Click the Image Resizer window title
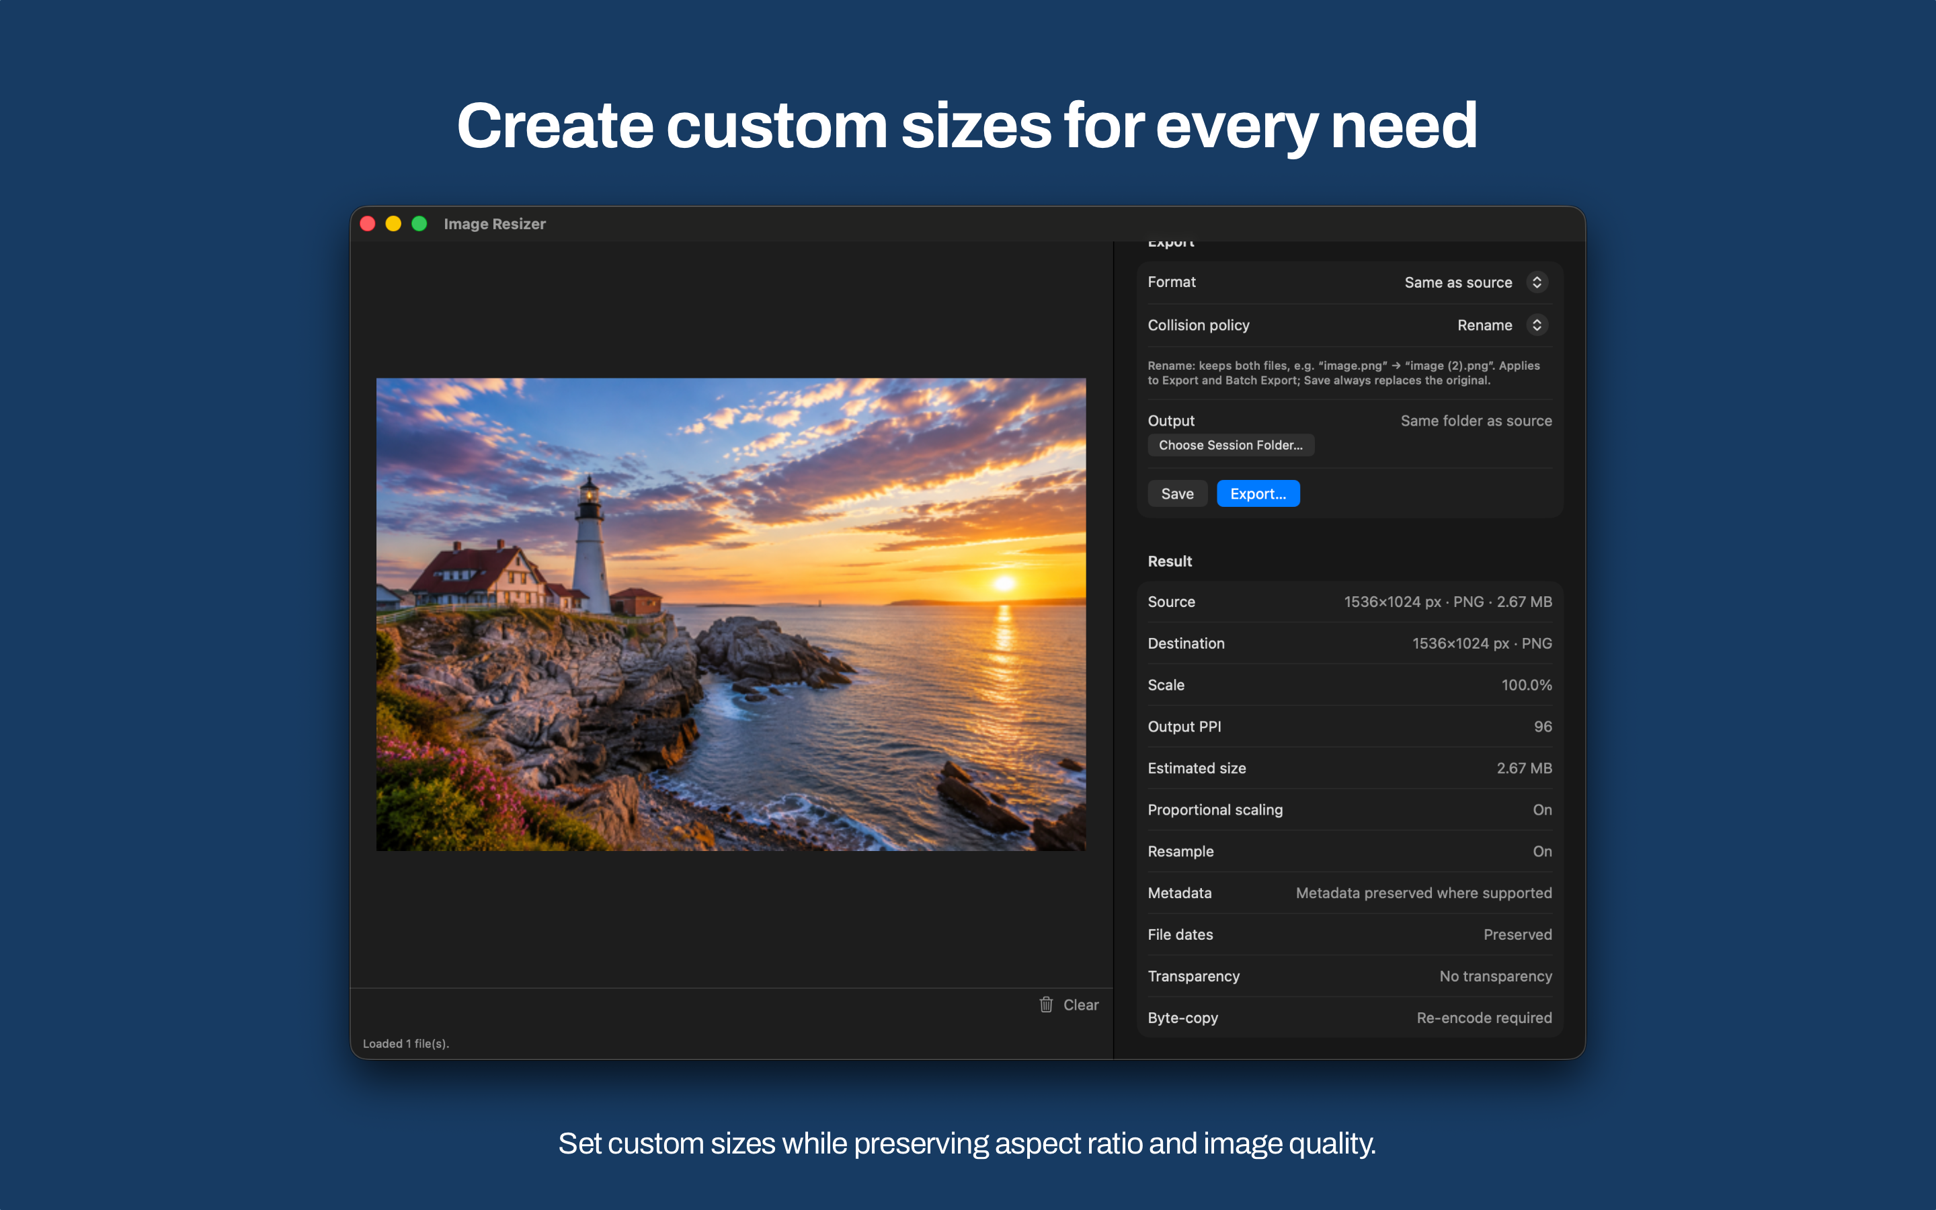 494,224
